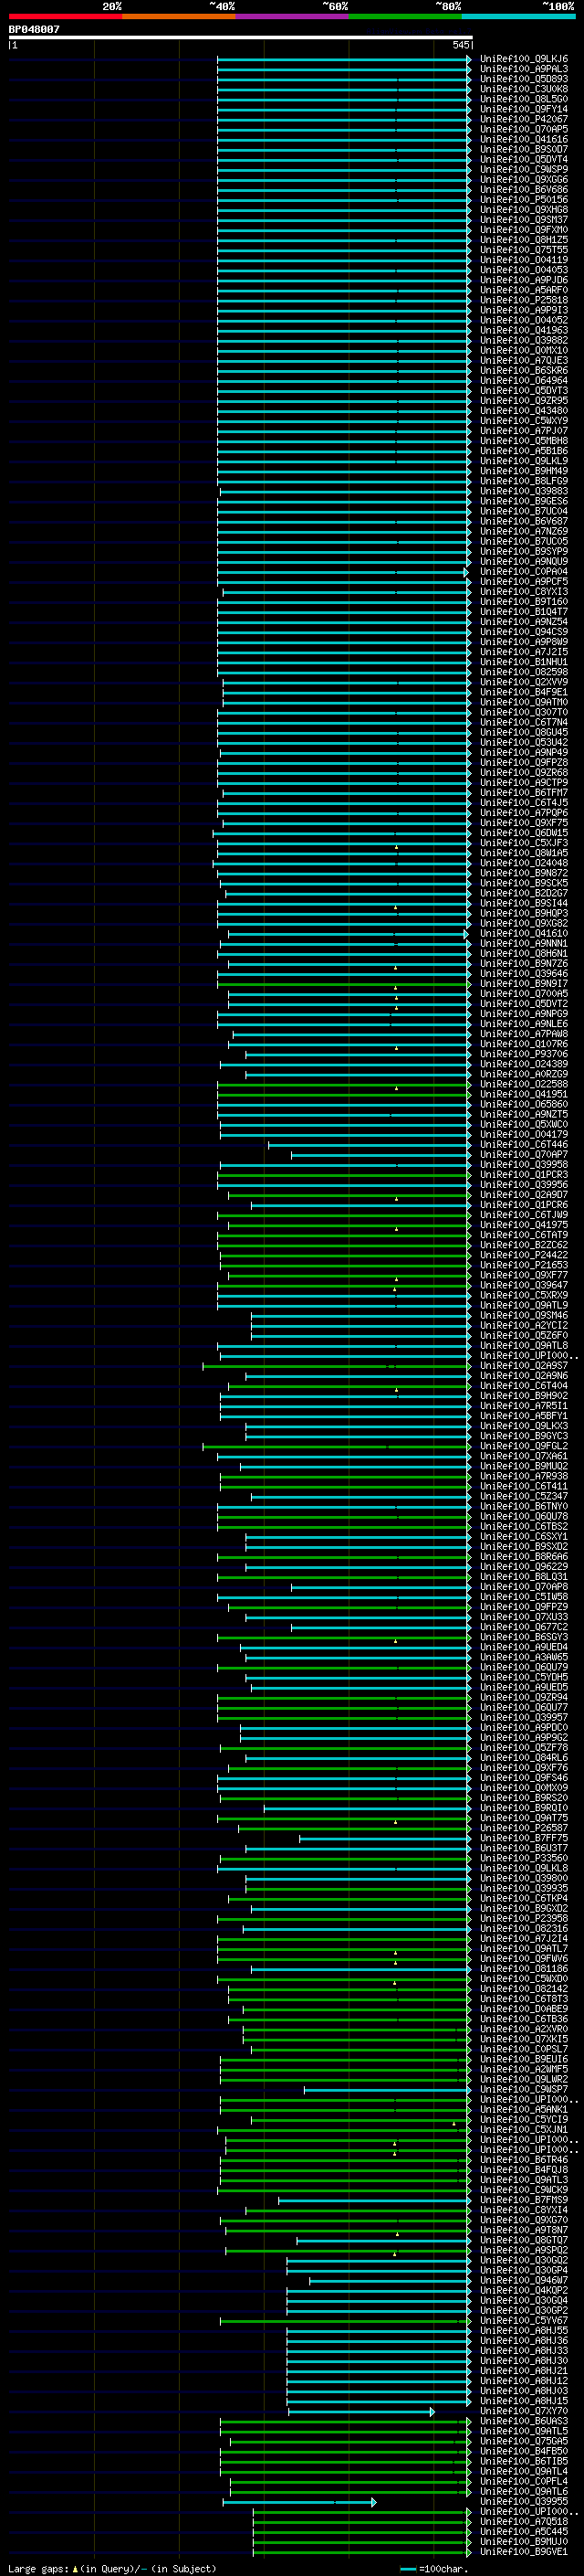
Task: Select the UniRef100_O64964 label
Action: coord(523,380)
